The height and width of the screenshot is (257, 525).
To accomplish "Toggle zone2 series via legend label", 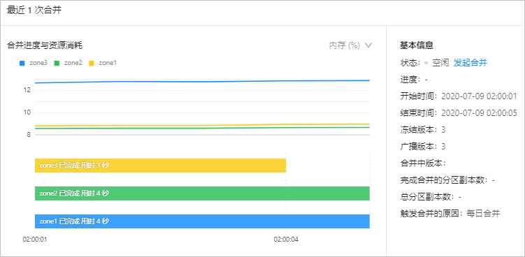I will [73, 63].
